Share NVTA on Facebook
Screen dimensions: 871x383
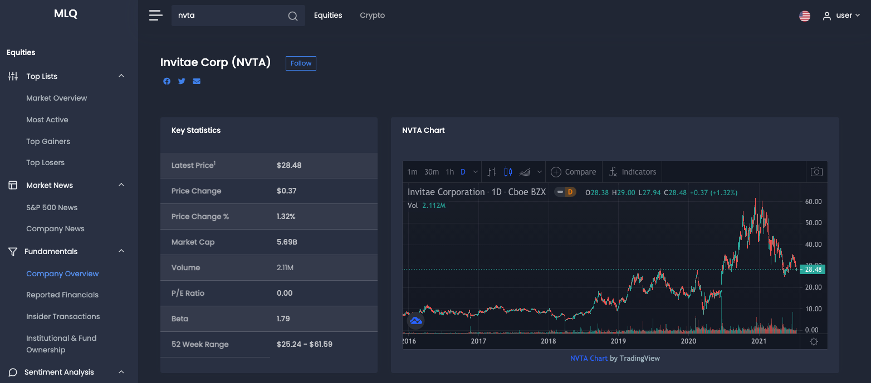[167, 81]
